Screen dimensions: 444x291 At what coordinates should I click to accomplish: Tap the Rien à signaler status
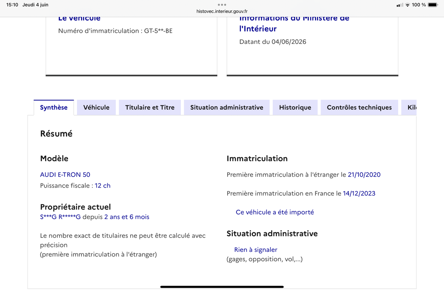[256, 250]
